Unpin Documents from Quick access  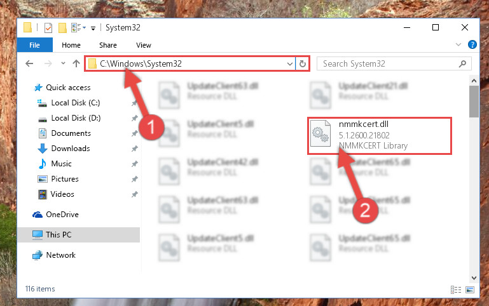tap(134, 133)
